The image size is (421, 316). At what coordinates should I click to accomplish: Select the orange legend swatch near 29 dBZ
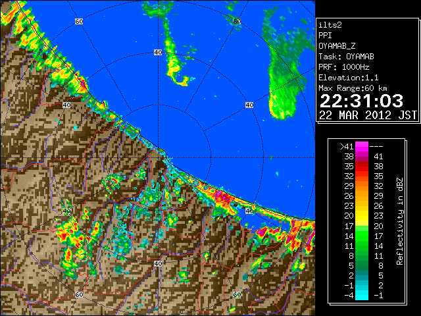361,186
